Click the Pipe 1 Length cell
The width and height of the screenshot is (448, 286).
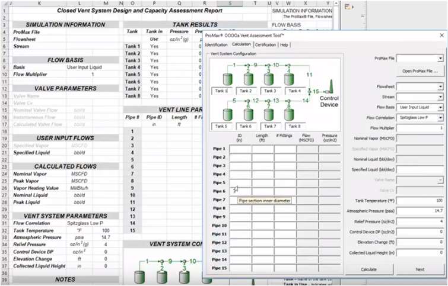[x=263, y=149]
